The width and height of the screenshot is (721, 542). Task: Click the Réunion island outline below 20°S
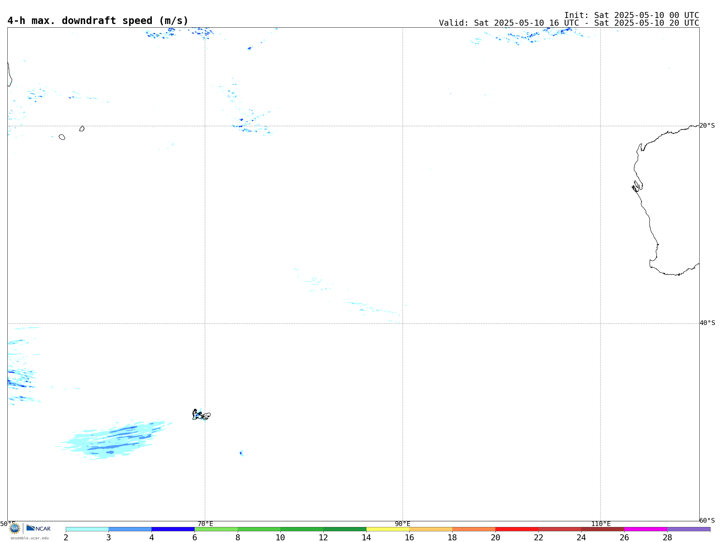click(62, 137)
